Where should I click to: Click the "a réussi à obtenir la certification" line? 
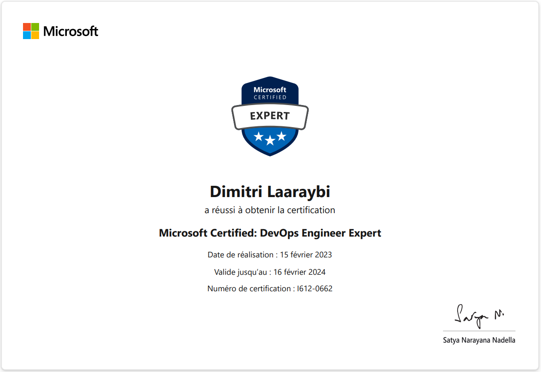click(x=270, y=210)
